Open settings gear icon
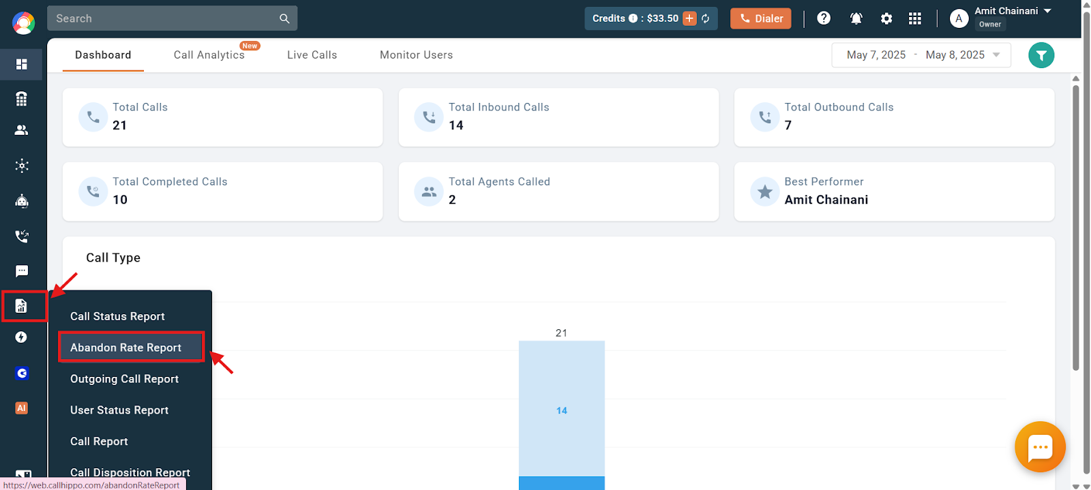The image size is (1091, 490). 886,18
